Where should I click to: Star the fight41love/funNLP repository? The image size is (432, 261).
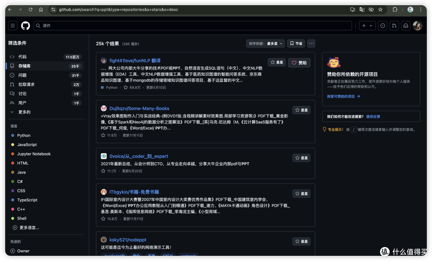coord(276,62)
